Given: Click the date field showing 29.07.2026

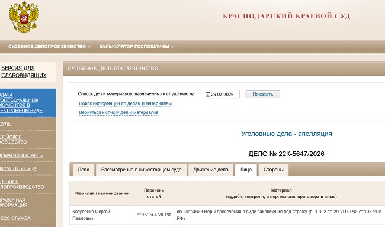Looking at the screenshot, I should [222, 95].
